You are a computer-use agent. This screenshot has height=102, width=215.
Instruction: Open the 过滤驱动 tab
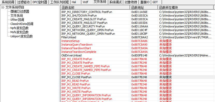(x=23, y=2)
